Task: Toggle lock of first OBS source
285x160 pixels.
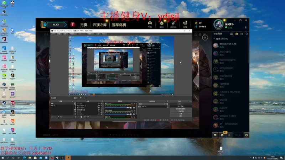Action: click(x=102, y=103)
